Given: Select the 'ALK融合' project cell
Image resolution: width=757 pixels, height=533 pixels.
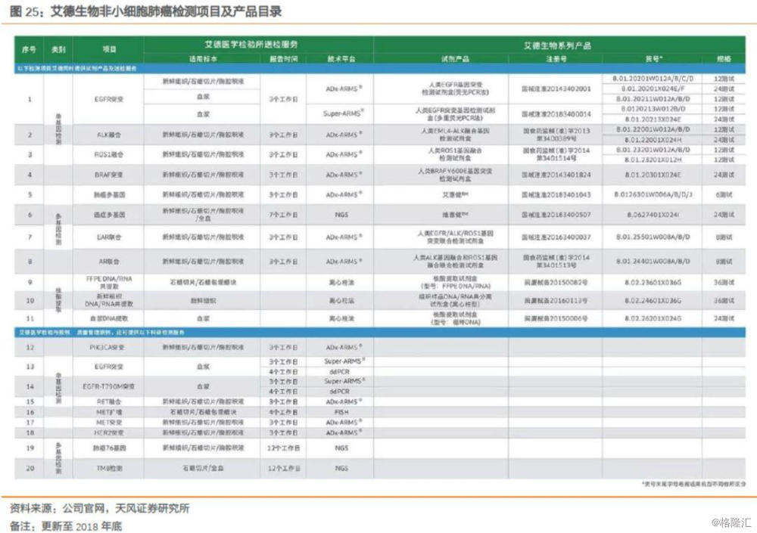Looking at the screenshot, I should 109,135.
